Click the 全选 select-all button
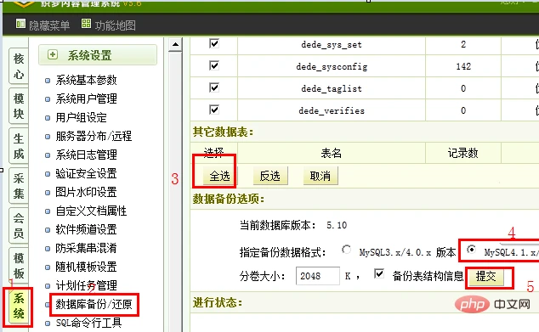Screen dimensions: 539x332 [219, 176]
